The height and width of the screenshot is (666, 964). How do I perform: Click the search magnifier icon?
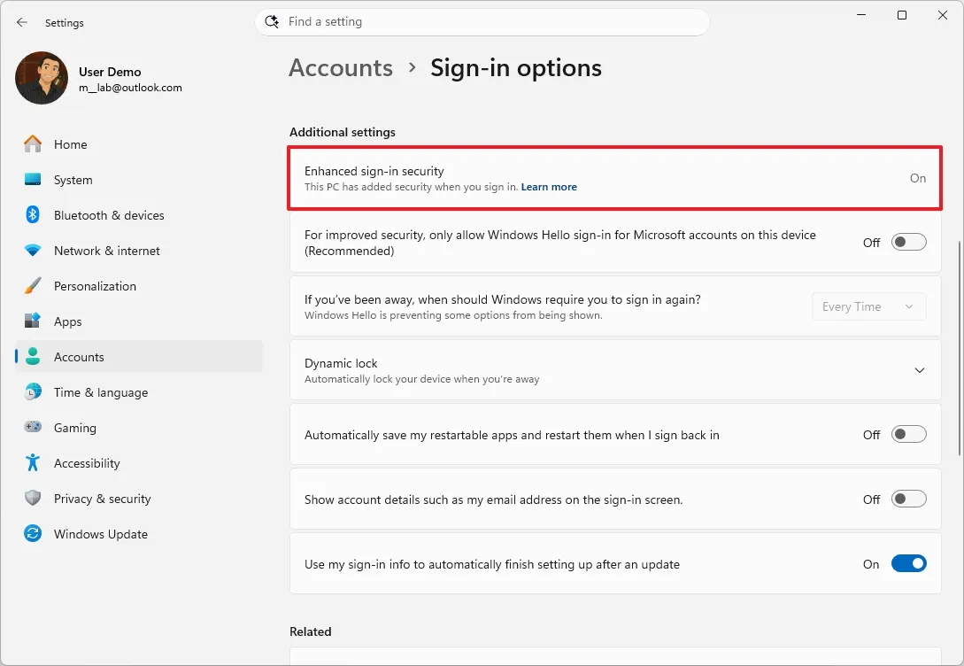click(x=272, y=21)
